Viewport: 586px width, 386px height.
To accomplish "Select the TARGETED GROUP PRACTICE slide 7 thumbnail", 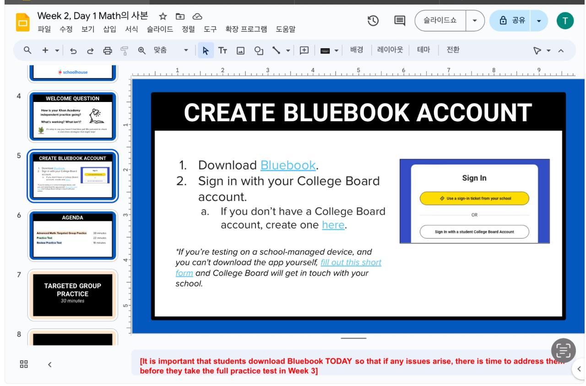I will click(72, 295).
